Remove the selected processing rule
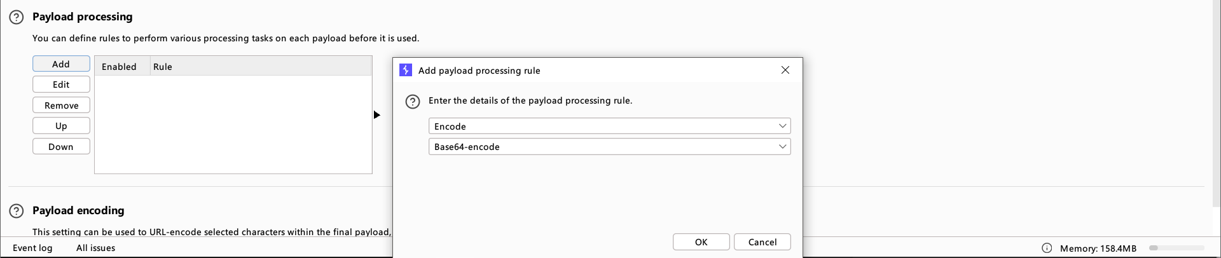 click(61, 105)
